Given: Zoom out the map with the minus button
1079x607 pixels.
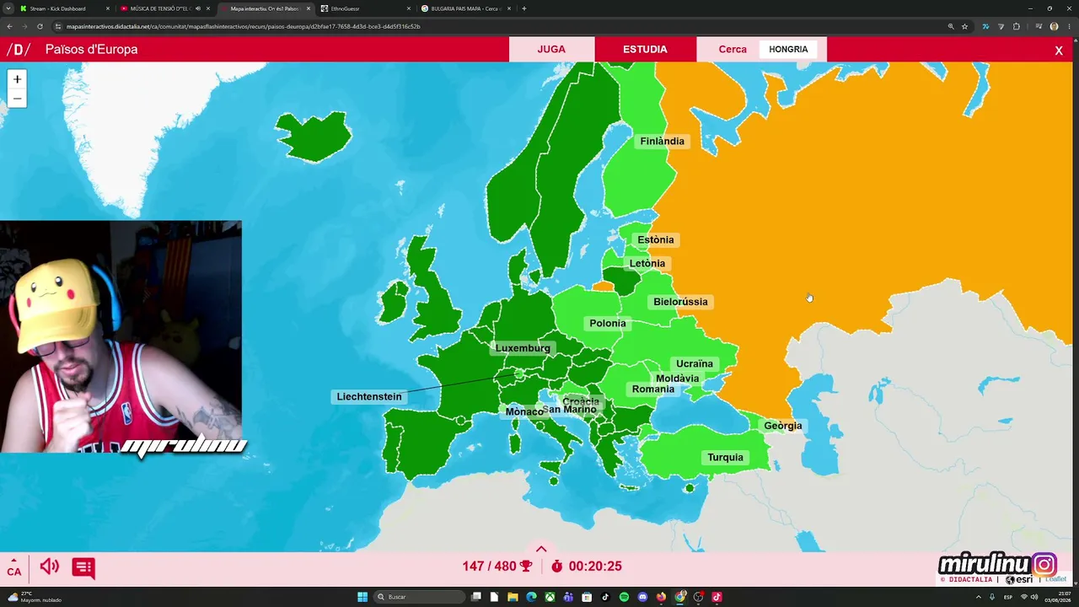Looking at the screenshot, I should point(17,99).
